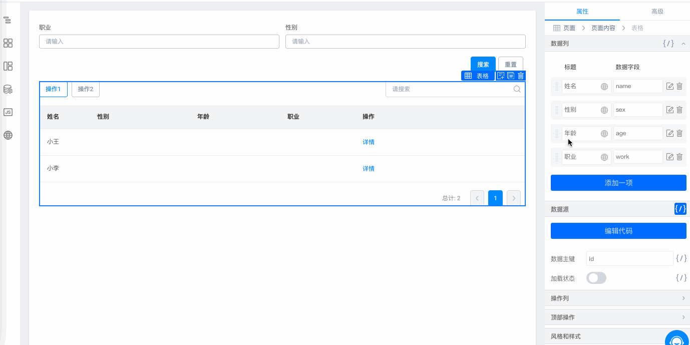This screenshot has height=345, width=690.
Task: Open the 详情 link in the 小李 row
Action: coord(369,169)
